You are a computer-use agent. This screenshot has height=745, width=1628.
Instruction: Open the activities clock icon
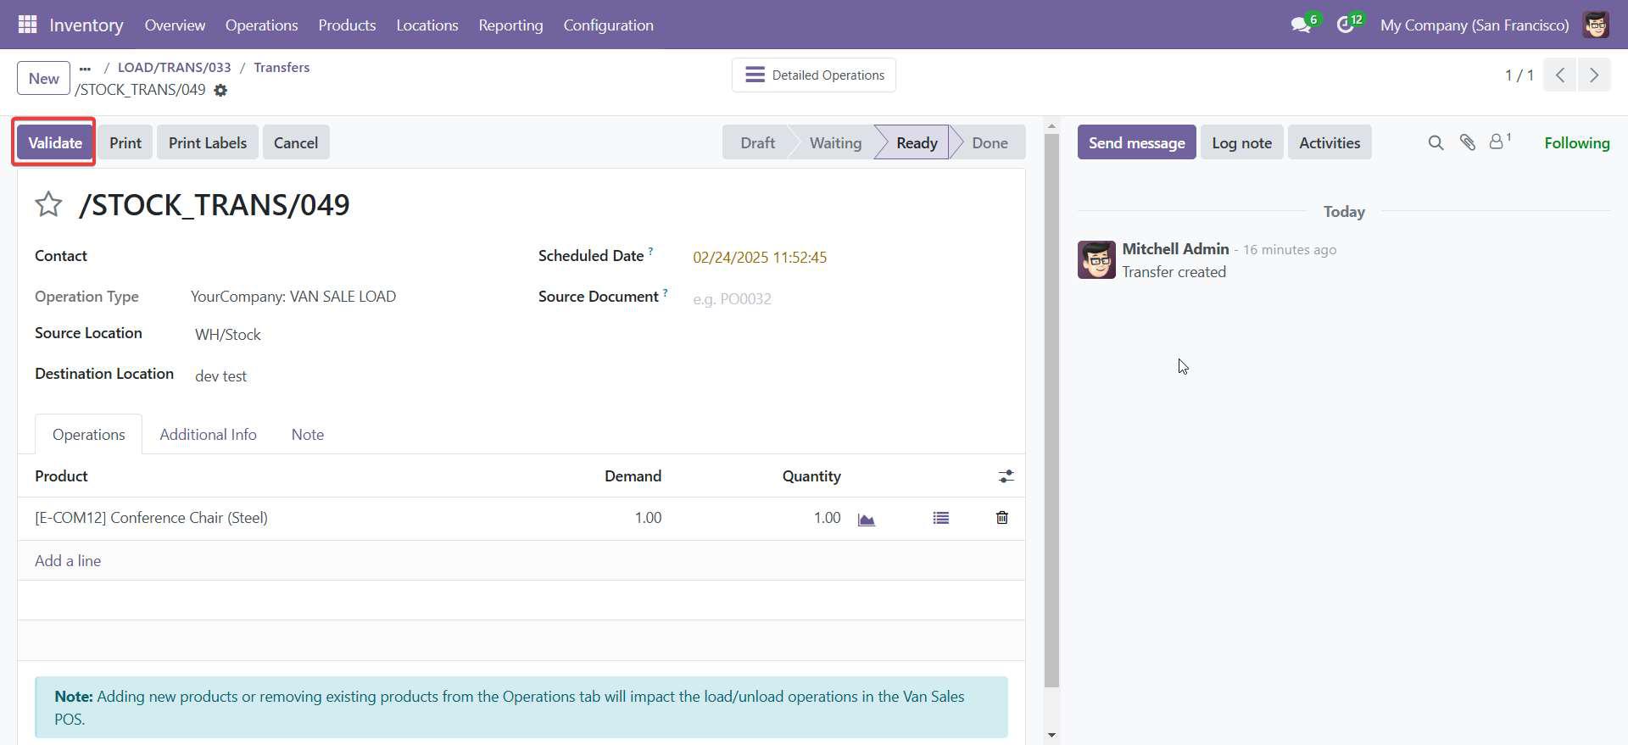[1346, 25]
